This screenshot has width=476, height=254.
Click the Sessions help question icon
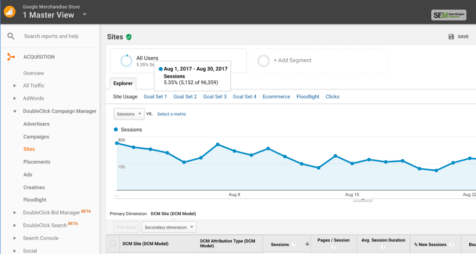click(x=294, y=244)
